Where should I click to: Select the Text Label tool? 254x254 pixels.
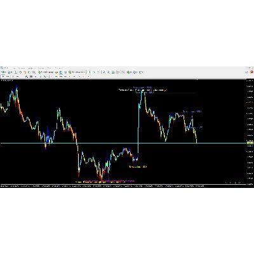click(41, 76)
